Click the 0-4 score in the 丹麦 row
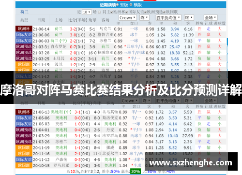 [77, 130]
